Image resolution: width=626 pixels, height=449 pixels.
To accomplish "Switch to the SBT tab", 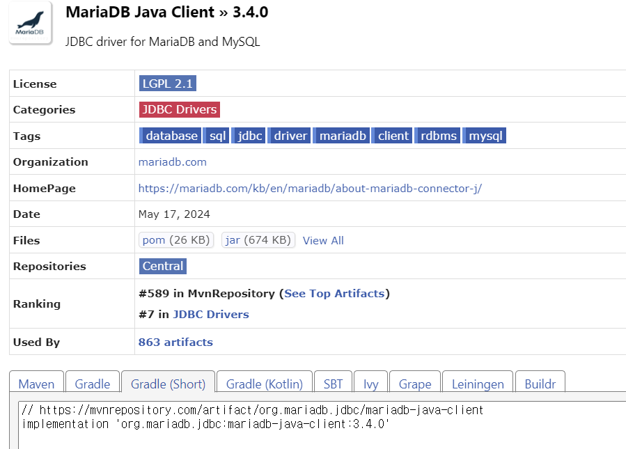I will [333, 382].
